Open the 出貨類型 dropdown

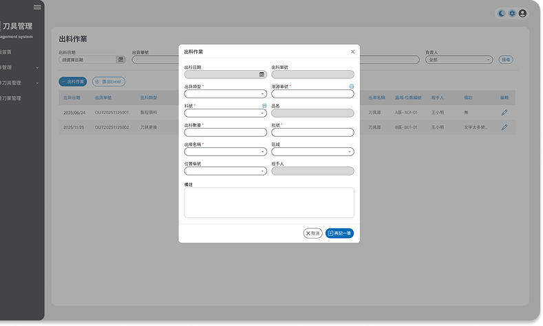pos(225,94)
